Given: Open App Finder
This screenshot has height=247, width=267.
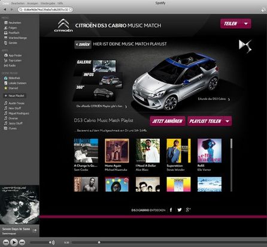Looking at the screenshot, I should tap(13, 55).
